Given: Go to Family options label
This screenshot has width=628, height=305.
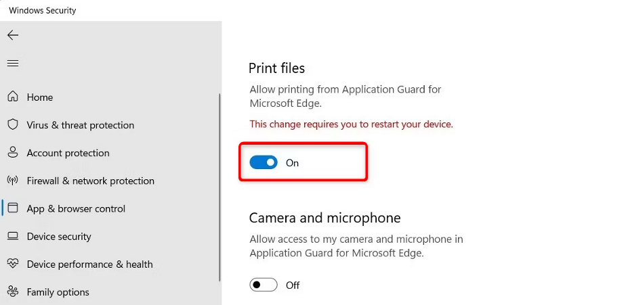Looking at the screenshot, I should pyautogui.click(x=58, y=292).
